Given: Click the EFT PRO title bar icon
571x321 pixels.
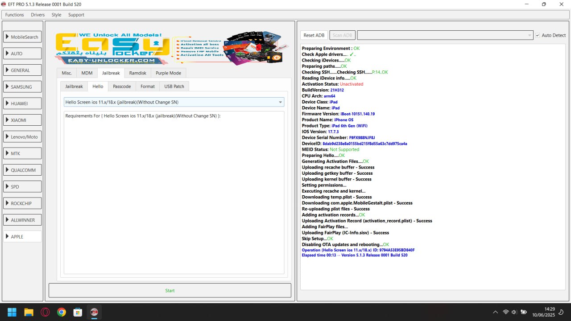Looking at the screenshot, I should (x=4, y=4).
